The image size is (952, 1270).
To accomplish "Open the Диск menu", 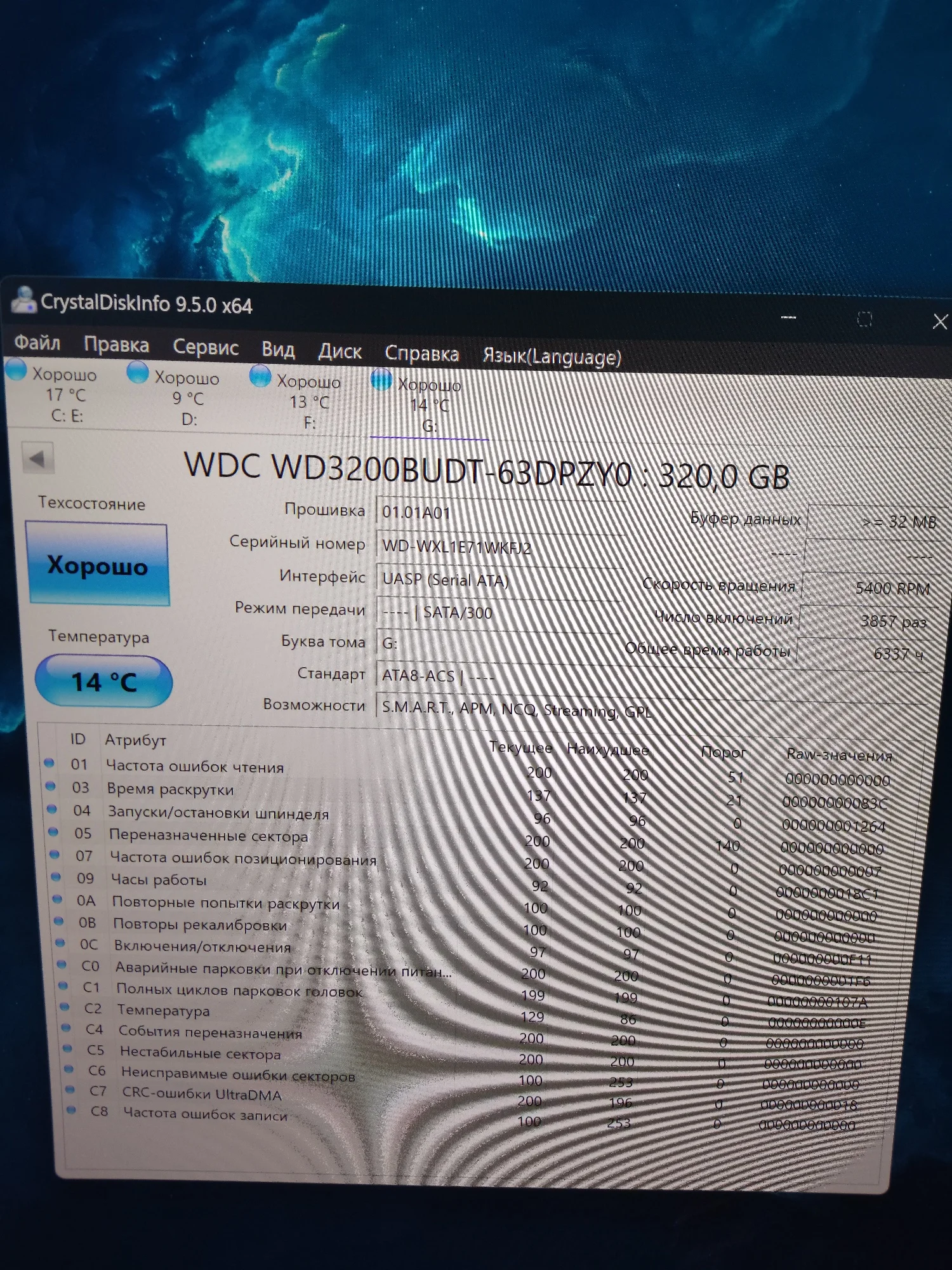I will (x=340, y=351).
